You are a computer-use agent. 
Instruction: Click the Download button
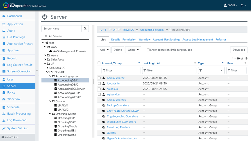click(x=239, y=50)
